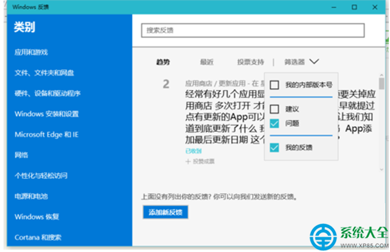
Task: Uncheck the 我的反馈 checkbox
Action: point(274,148)
